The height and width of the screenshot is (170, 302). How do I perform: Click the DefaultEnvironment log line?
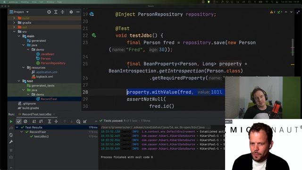click(163, 131)
